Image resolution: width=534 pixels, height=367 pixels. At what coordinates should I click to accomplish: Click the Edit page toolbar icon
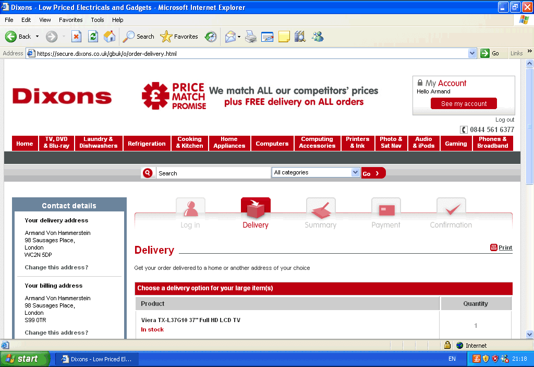(x=268, y=37)
